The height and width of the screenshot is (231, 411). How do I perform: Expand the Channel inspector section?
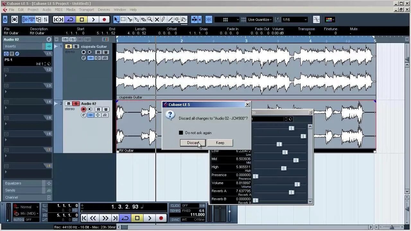(27, 197)
